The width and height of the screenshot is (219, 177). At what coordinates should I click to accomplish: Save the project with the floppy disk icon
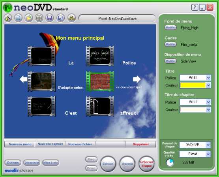pos(50,18)
